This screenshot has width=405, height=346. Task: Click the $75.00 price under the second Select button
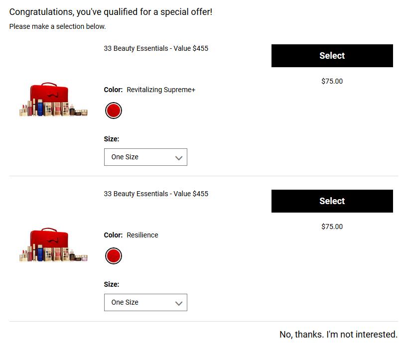(332, 227)
